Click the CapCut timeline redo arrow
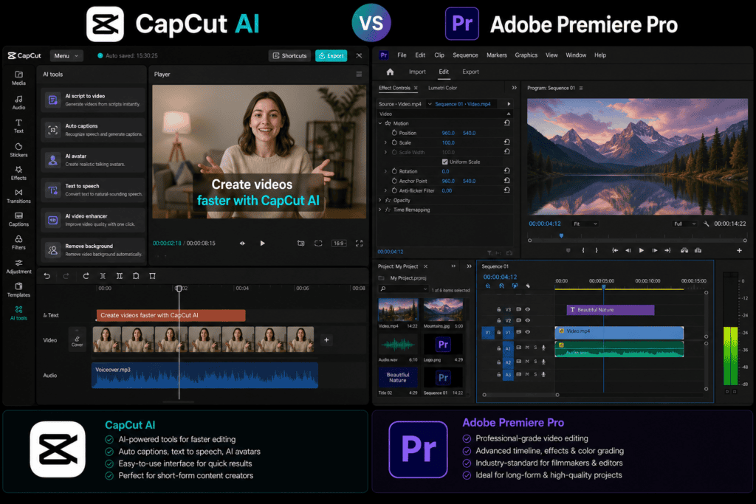Screen dimensions: 756x504 [66, 276]
